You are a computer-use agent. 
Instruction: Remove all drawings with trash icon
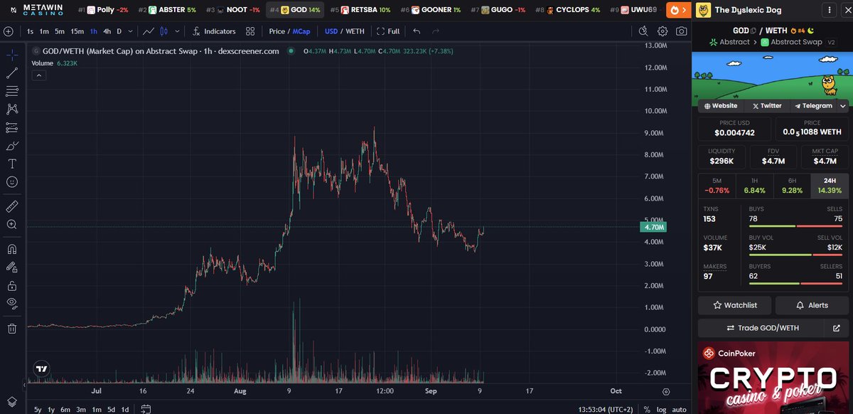pos(12,328)
